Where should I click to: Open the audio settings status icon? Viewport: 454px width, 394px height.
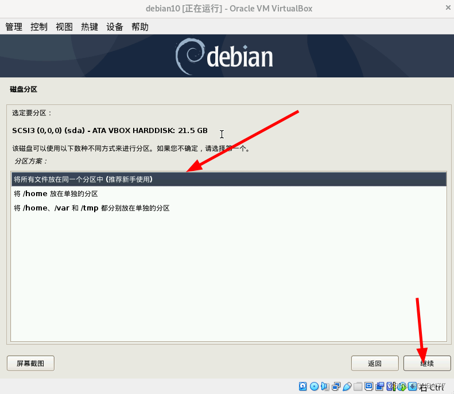click(325, 386)
